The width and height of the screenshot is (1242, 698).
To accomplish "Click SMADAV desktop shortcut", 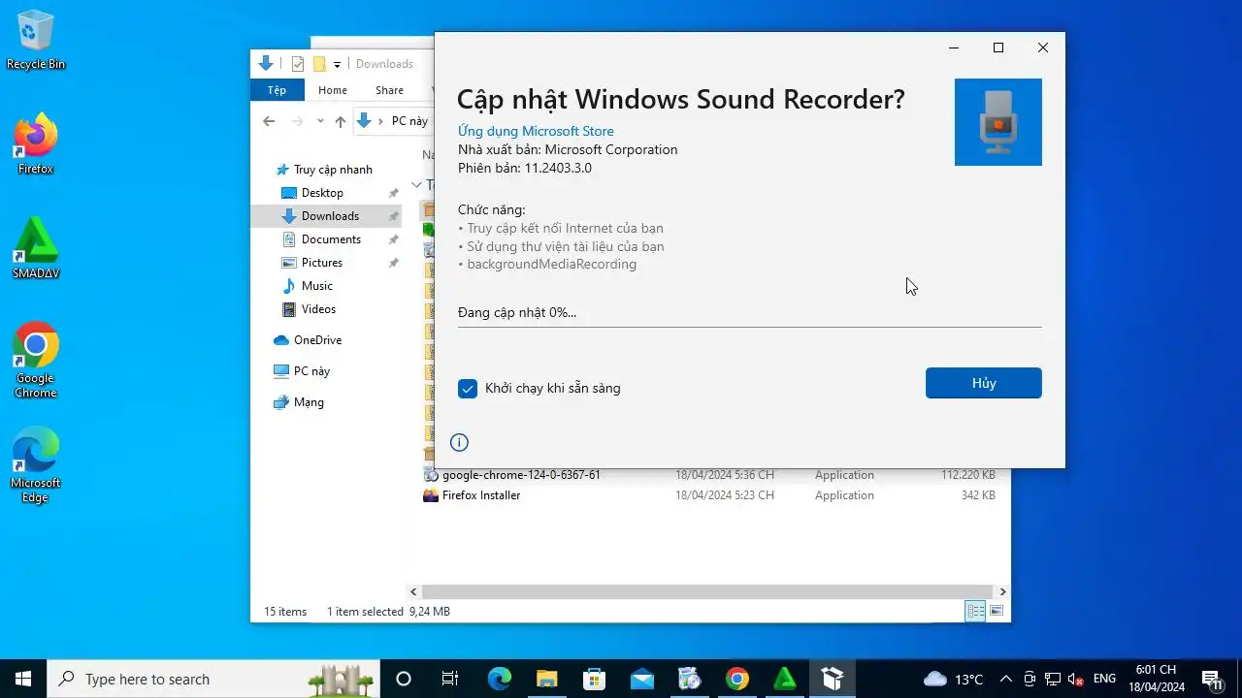I will (36, 248).
